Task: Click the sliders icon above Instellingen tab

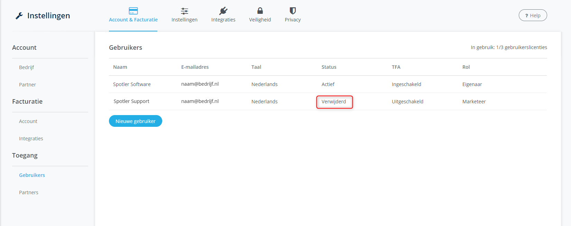Action: 184,11
